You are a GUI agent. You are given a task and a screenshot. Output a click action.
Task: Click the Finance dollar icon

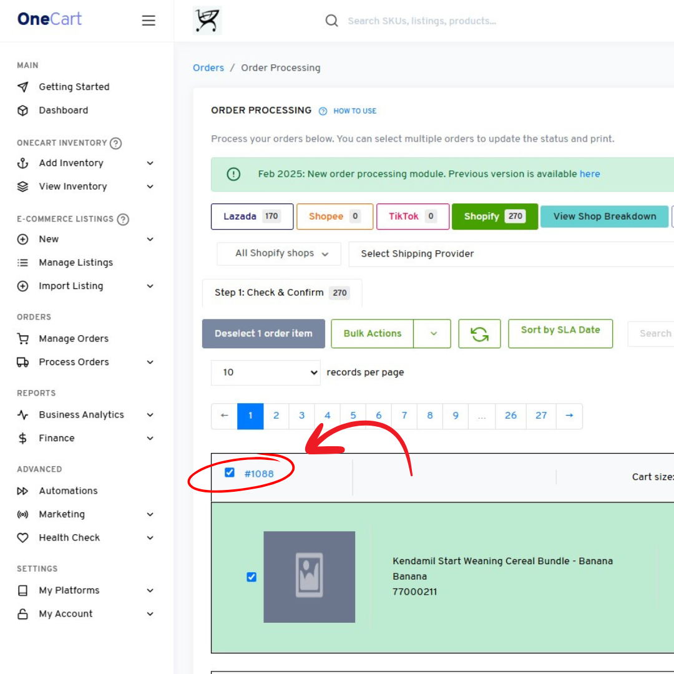(x=23, y=438)
